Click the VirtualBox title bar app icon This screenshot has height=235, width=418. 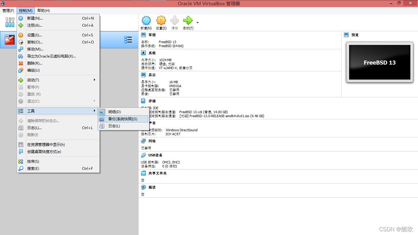pos(3,3)
